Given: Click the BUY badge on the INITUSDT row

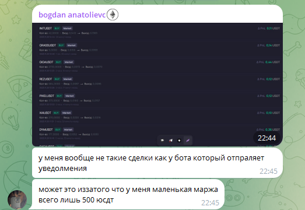Looking at the screenshot, I should pos(57,29).
